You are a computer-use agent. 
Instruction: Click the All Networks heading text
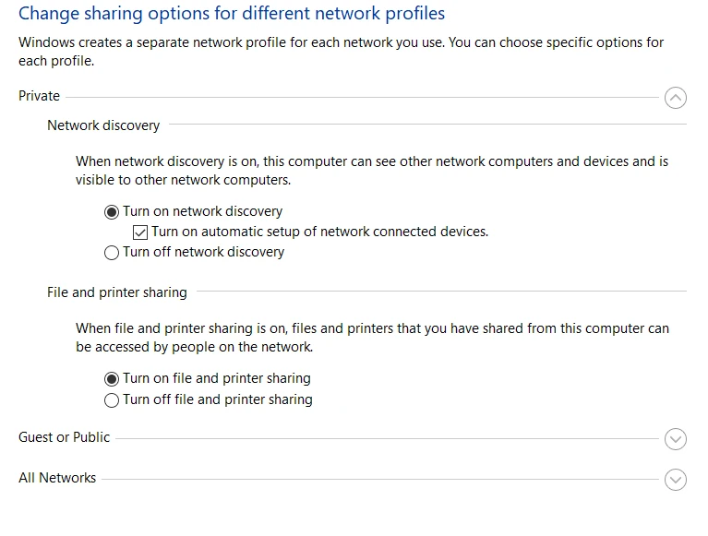(57, 478)
